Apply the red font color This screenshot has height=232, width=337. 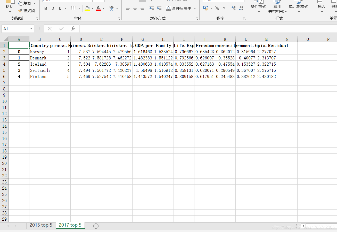coord(98,8)
